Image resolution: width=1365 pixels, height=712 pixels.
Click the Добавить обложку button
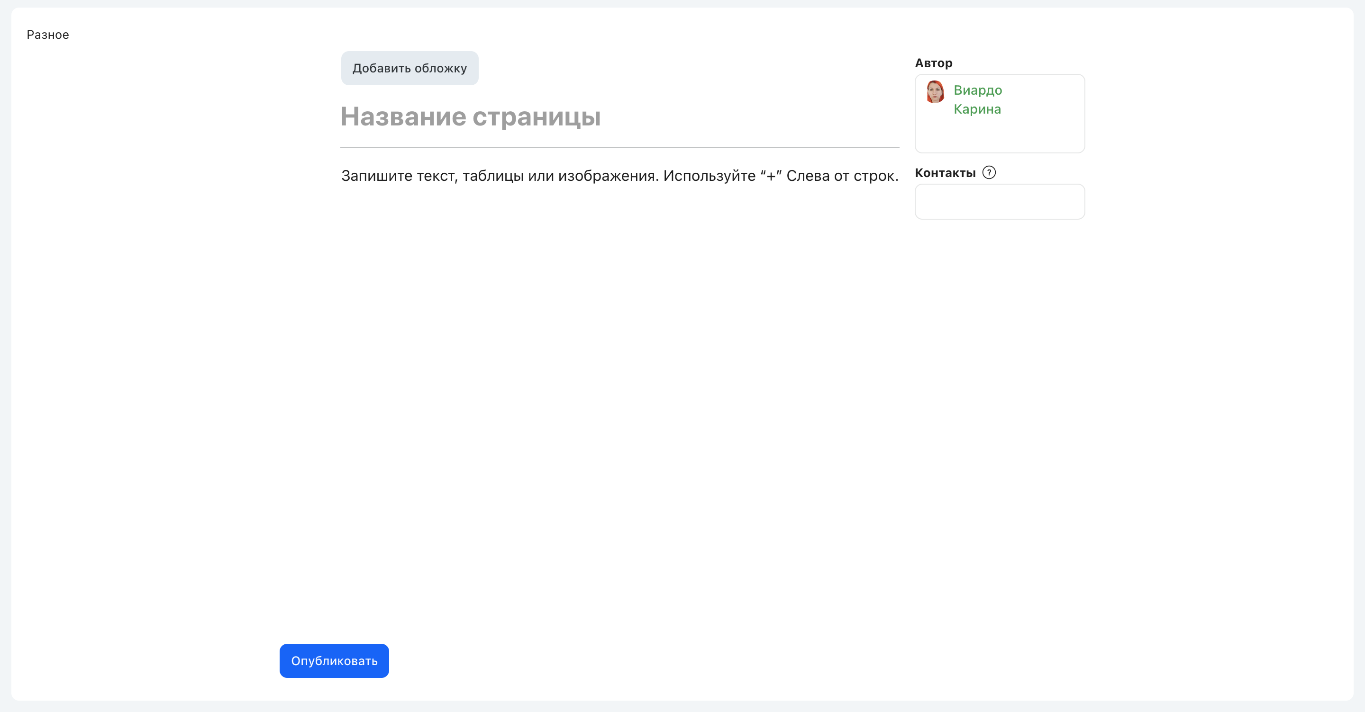click(409, 68)
